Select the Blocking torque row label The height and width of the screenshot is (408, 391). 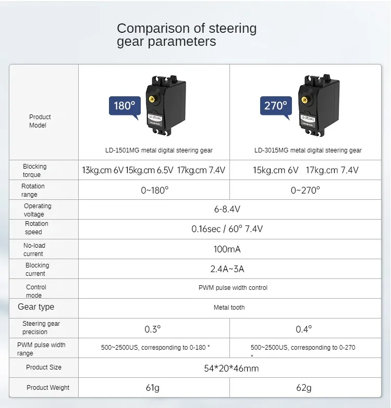[34, 171]
